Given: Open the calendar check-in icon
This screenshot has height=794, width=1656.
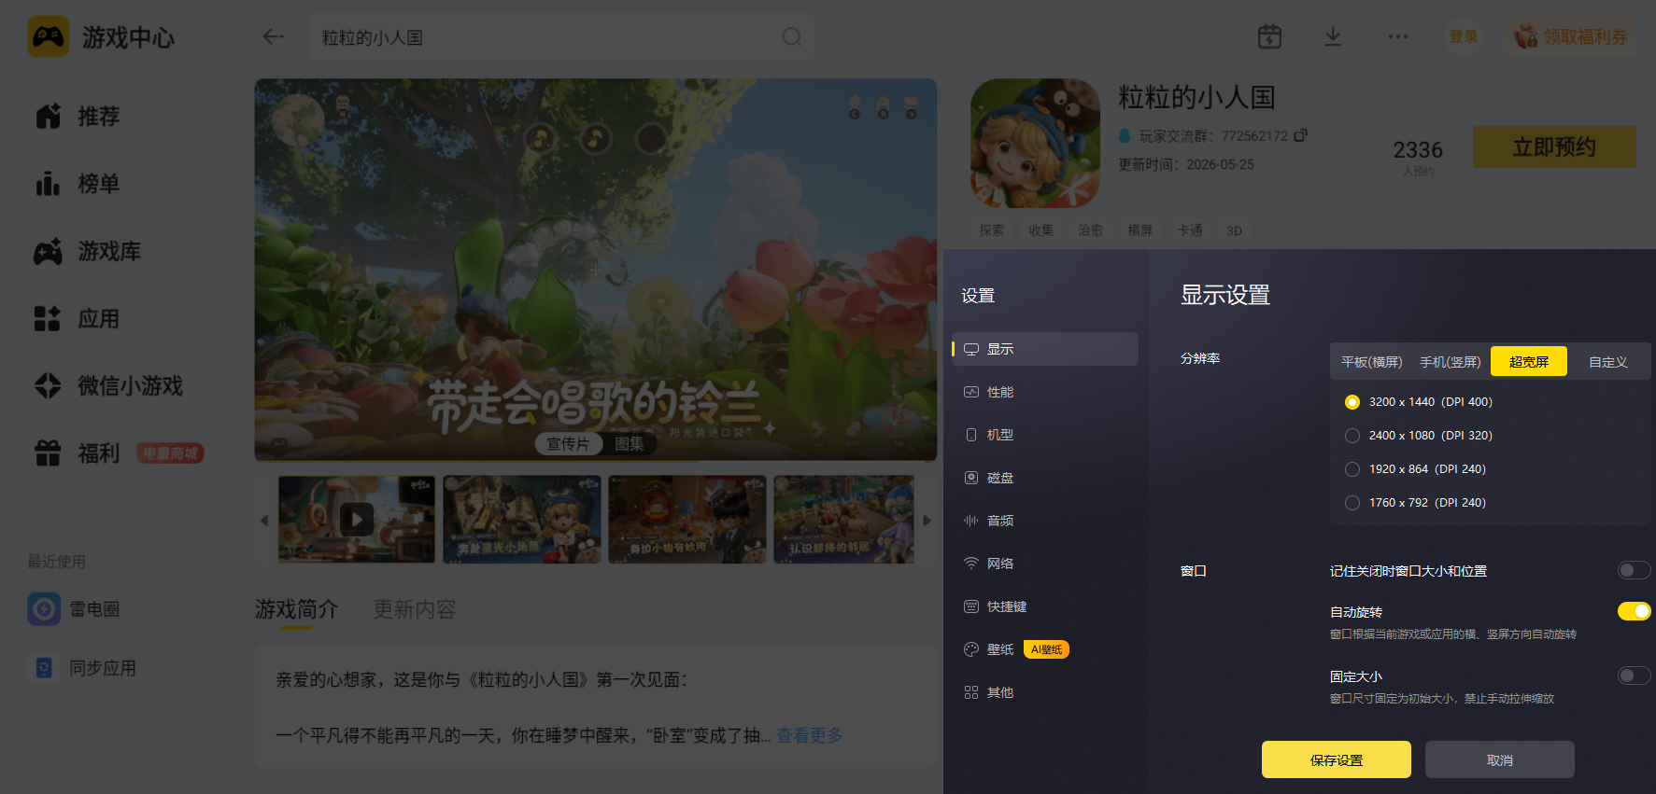Looking at the screenshot, I should tap(1269, 36).
